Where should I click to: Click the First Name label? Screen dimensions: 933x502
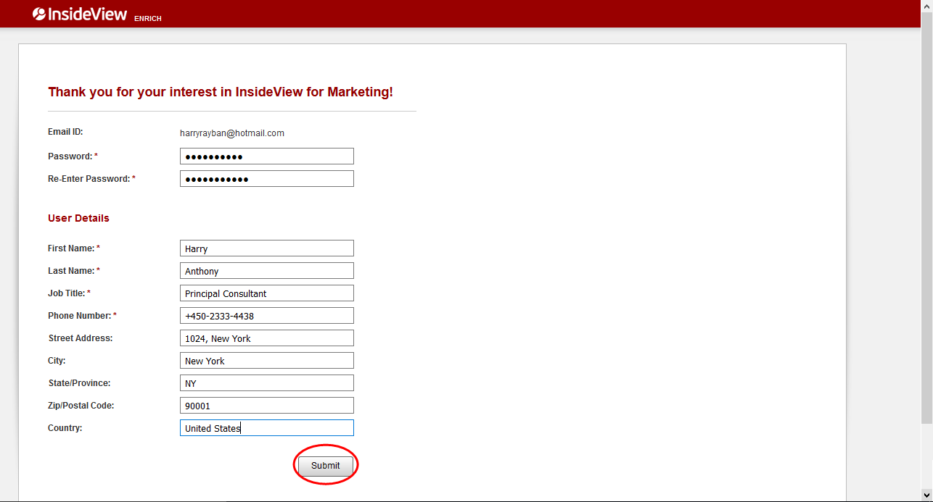74,248
